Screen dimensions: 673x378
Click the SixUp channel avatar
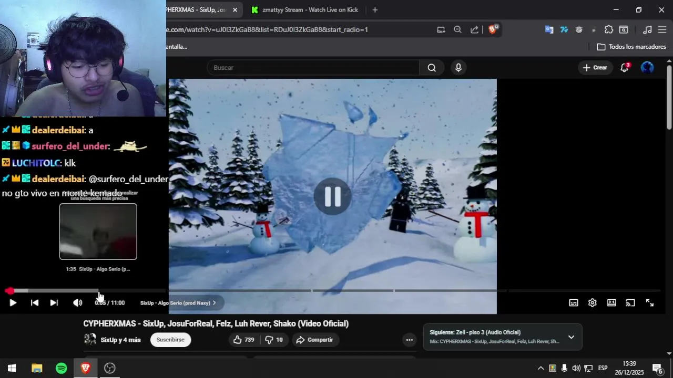[90, 340]
